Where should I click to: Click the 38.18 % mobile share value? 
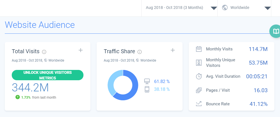coord(162,89)
